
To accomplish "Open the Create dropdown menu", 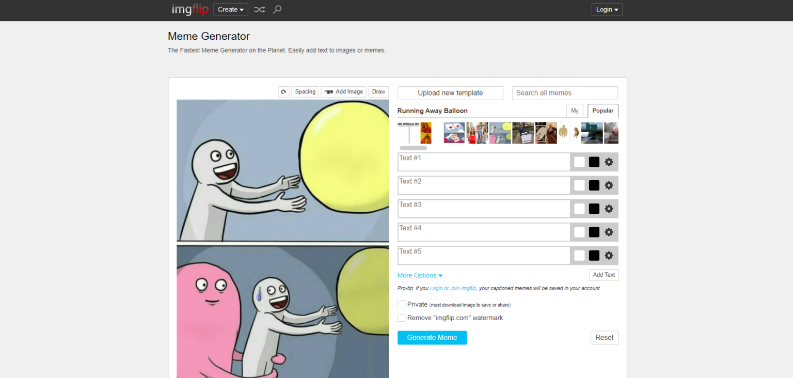I will [x=231, y=9].
